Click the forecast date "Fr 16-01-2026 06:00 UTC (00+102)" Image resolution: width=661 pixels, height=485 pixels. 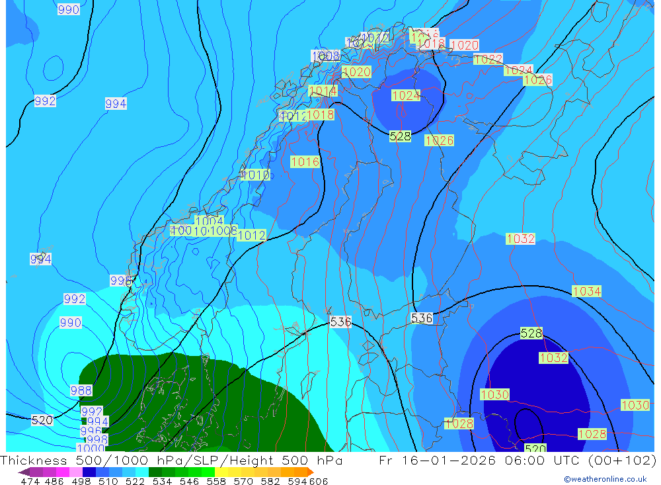coord(518,460)
